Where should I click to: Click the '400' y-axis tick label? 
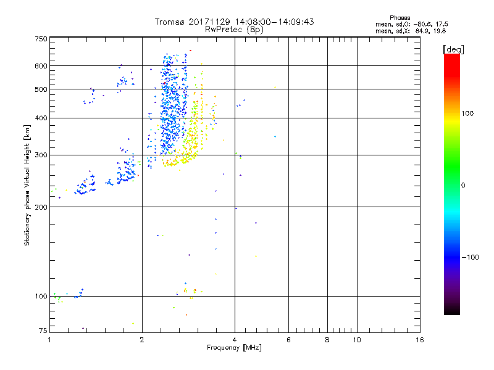(x=41, y=118)
